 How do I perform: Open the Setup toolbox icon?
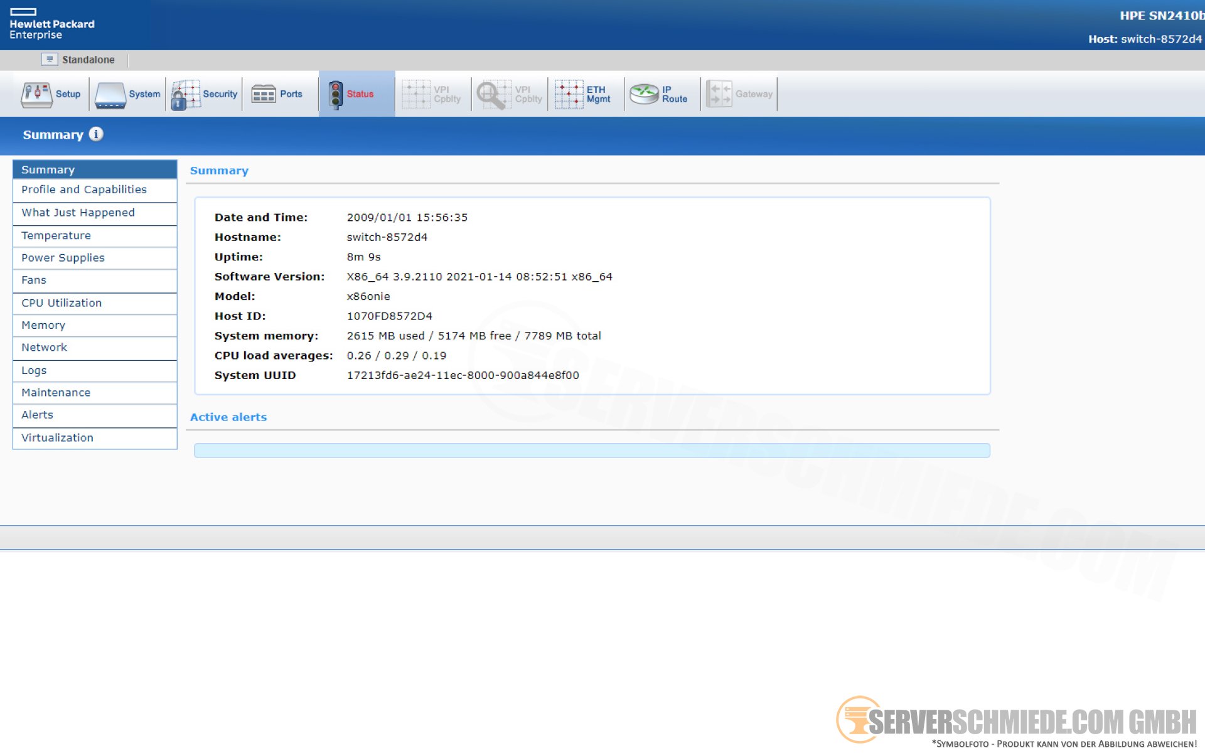tap(36, 94)
